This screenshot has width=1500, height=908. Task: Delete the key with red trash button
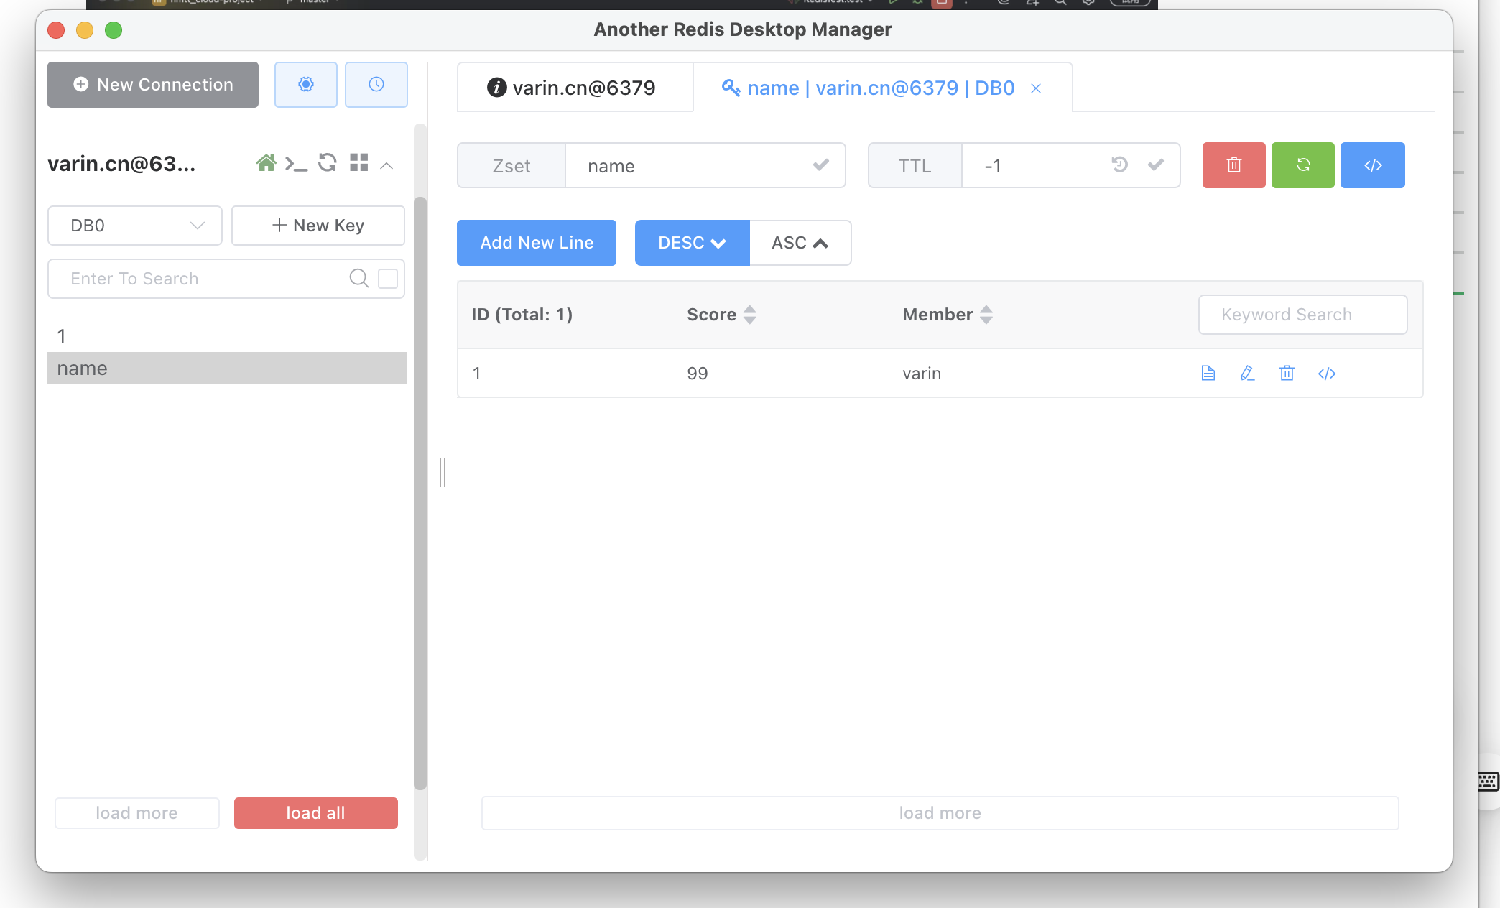(x=1234, y=165)
